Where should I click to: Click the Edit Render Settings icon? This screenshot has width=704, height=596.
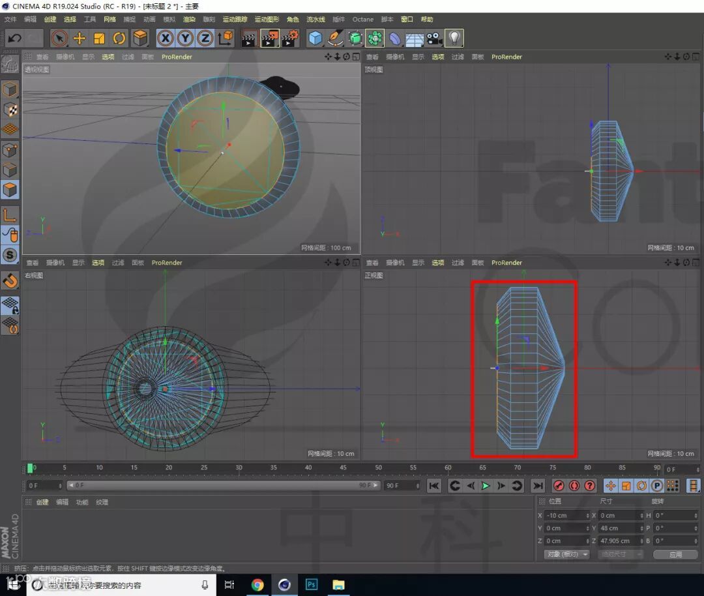coord(290,38)
